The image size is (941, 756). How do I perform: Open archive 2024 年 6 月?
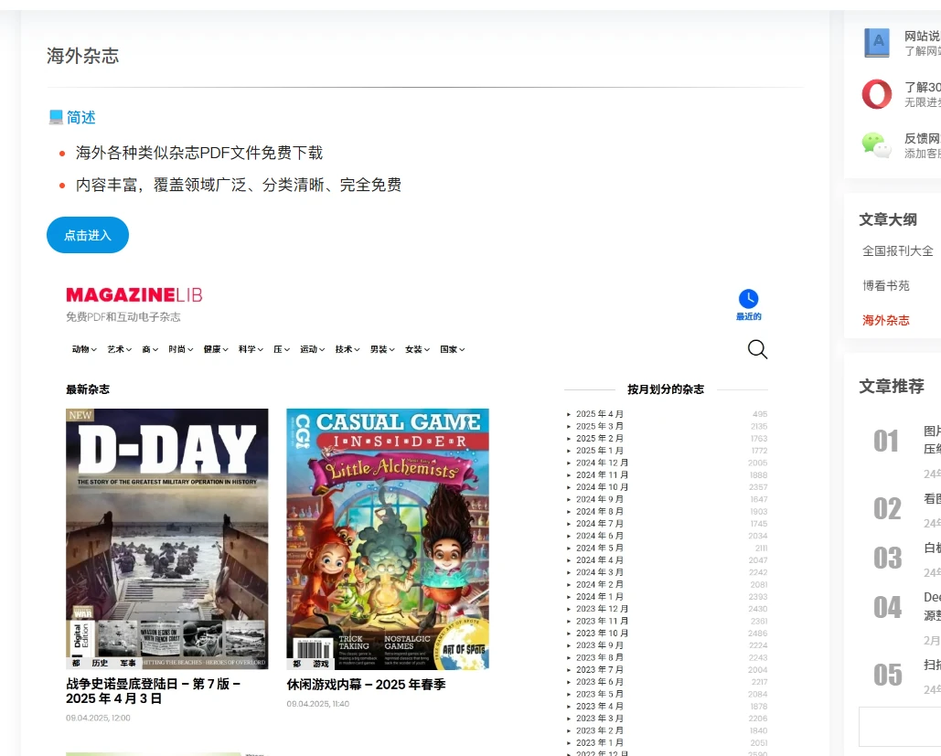[600, 536]
